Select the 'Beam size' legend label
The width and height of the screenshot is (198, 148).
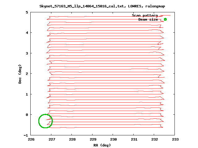(148, 19)
